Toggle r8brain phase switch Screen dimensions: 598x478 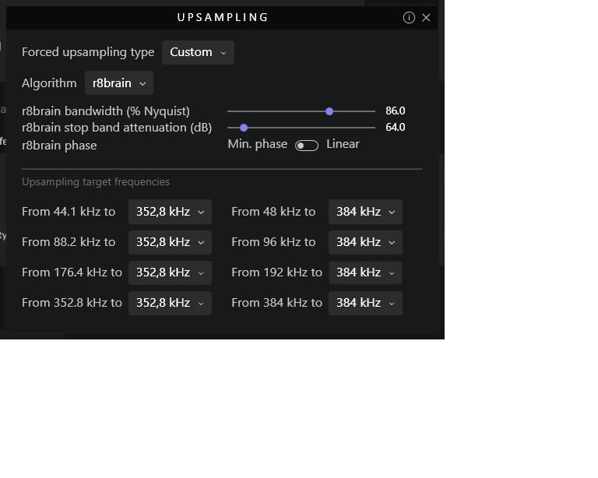(307, 145)
